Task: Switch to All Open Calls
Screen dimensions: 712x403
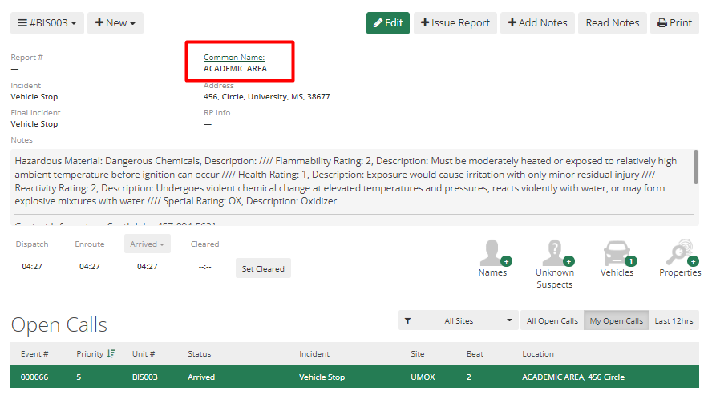Action: pyautogui.click(x=552, y=320)
